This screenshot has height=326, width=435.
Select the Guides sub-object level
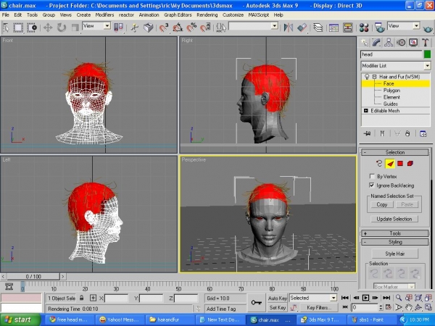[x=390, y=104]
